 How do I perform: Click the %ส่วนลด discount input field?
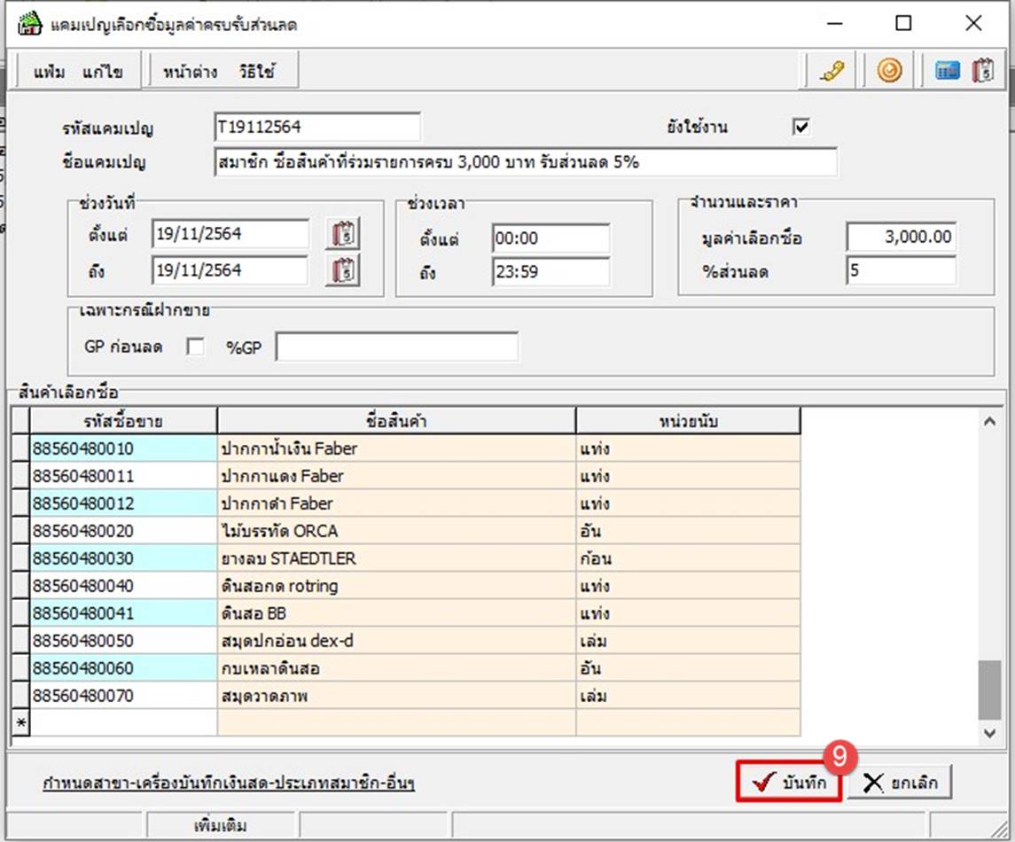tap(901, 271)
